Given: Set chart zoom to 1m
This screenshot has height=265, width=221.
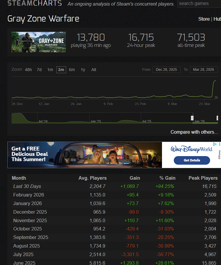Looking at the screenshot, I should [50, 70].
